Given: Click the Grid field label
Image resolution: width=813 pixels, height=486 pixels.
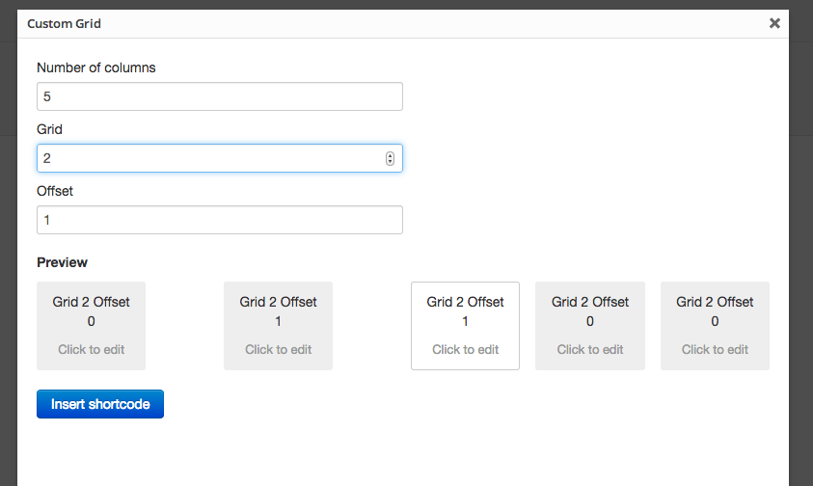Looking at the screenshot, I should point(49,129).
